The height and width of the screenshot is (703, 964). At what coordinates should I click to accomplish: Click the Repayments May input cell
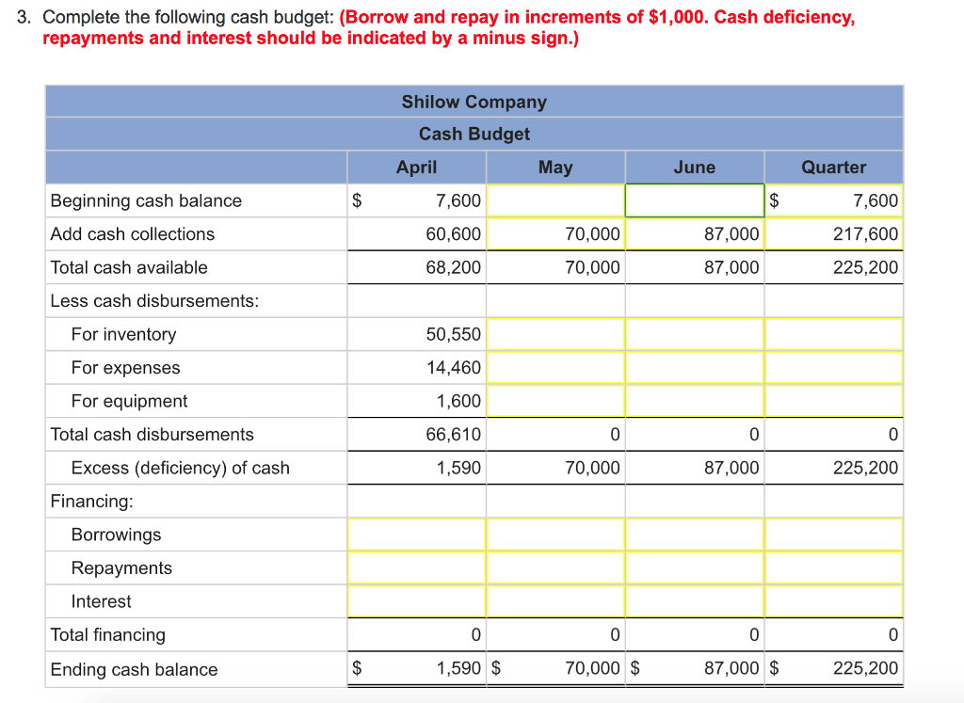coord(555,567)
